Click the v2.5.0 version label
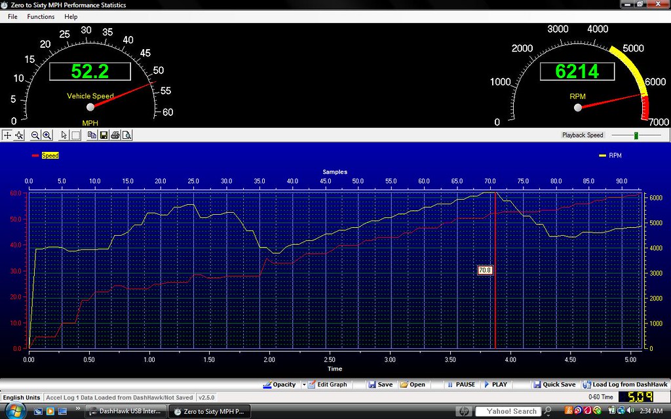The image size is (671, 419). point(206,397)
